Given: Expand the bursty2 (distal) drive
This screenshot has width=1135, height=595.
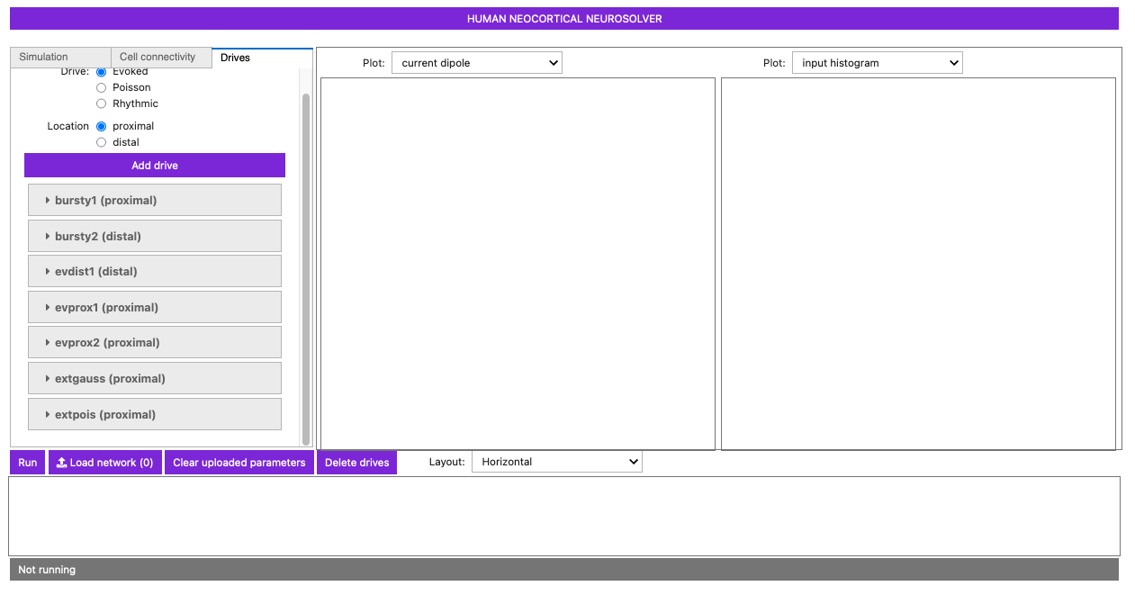Looking at the screenshot, I should 155,236.
